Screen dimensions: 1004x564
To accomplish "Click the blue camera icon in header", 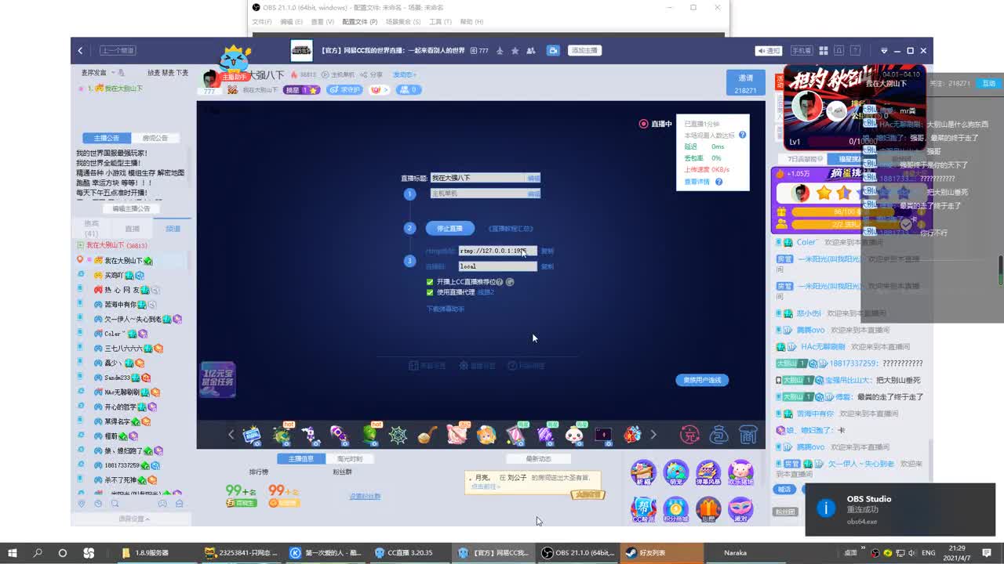I will (x=553, y=50).
